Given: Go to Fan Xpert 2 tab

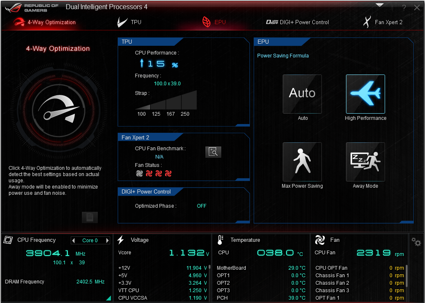Looking at the screenshot, I should (383, 22).
